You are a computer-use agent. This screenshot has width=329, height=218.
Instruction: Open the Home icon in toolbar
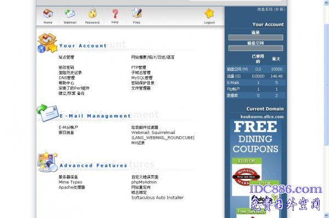48,14
